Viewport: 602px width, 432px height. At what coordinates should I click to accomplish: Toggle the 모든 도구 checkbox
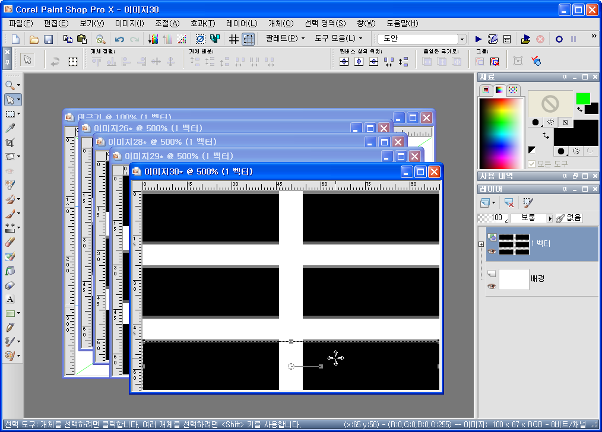[532, 164]
